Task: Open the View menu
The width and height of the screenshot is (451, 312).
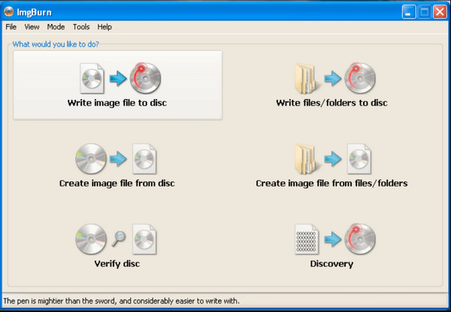Action: click(32, 27)
